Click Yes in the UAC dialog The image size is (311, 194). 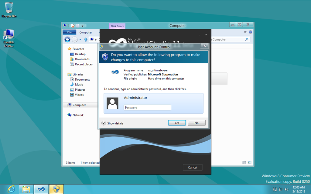177,123
